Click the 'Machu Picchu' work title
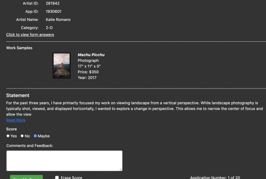 91,55
